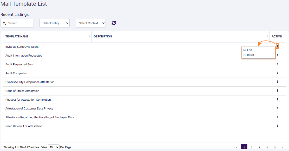
Task: Open the Select Context dropdown
Action: pyautogui.click(x=90, y=23)
